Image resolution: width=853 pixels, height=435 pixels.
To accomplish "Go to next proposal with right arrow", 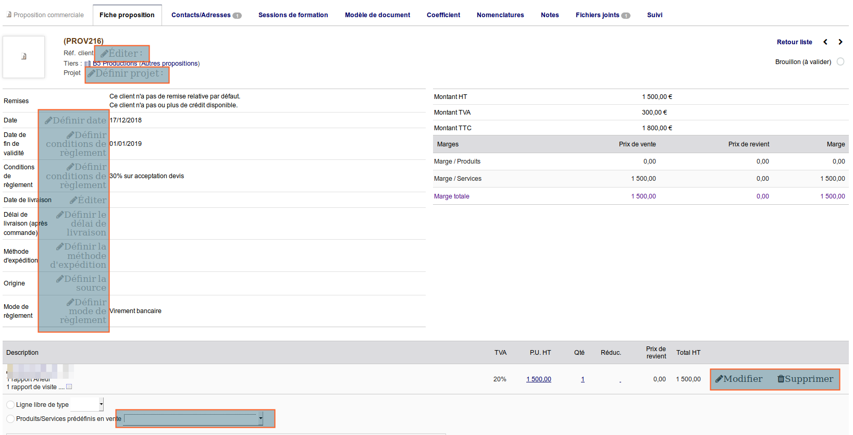I will (x=840, y=42).
